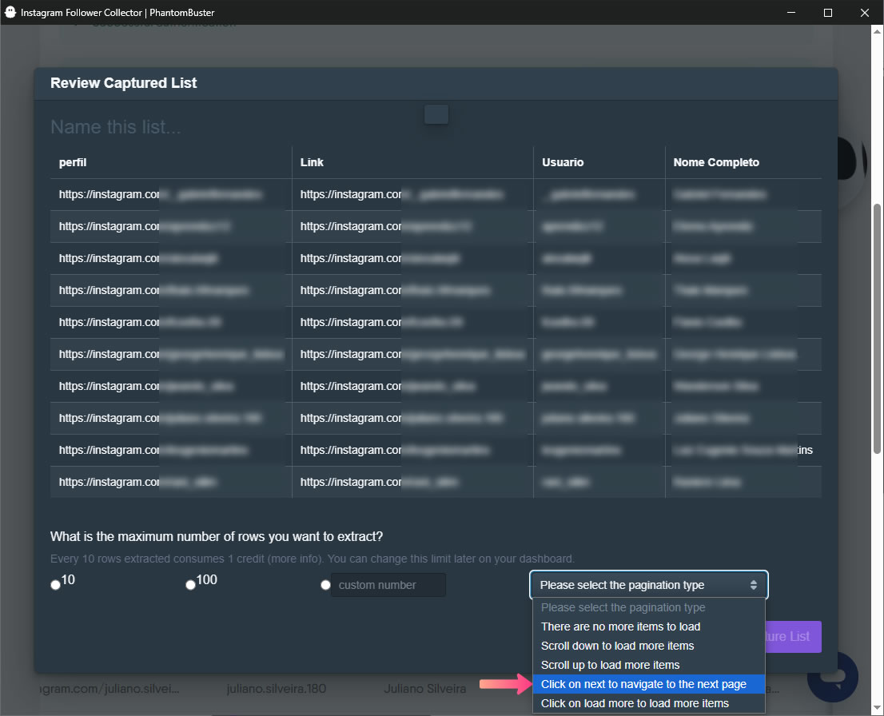Viewport: 884px width, 716px height.
Task: Choose 'Scroll down to load more items'
Action: coord(648,646)
